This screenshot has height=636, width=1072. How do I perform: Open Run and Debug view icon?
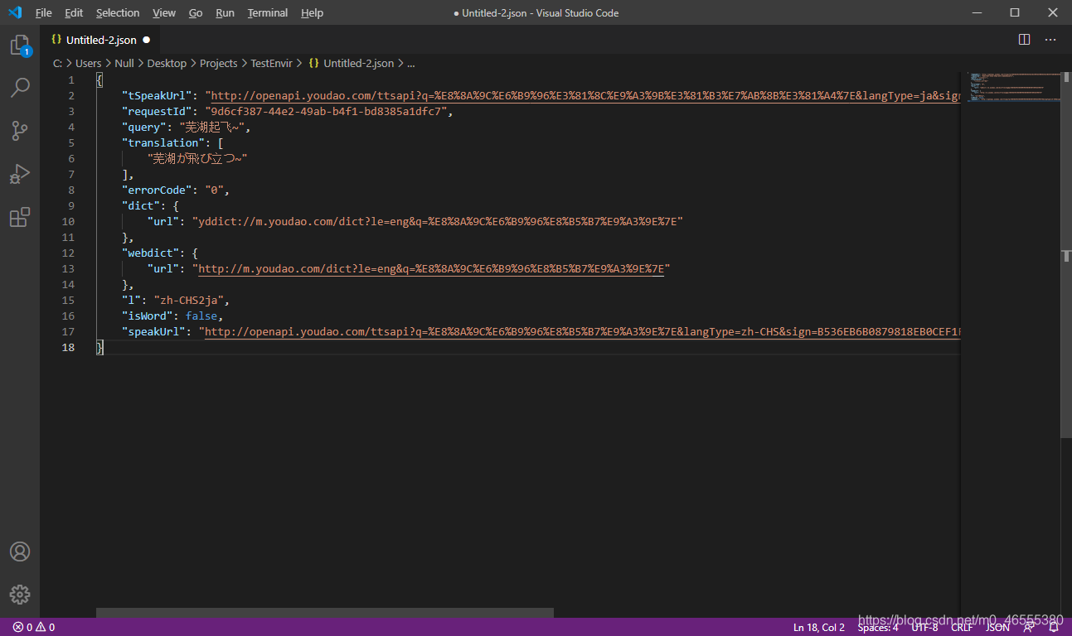coord(20,174)
